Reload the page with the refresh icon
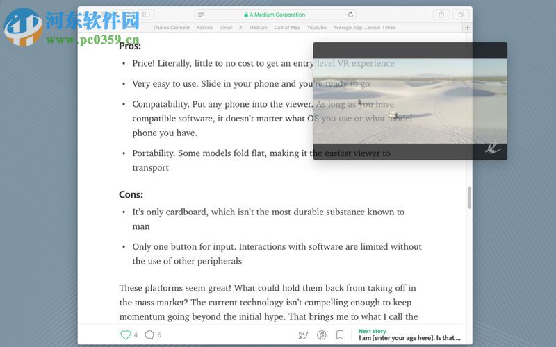Viewport: 556px width, 347px height. (x=350, y=15)
